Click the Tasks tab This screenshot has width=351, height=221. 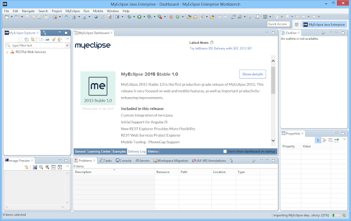[105, 161]
